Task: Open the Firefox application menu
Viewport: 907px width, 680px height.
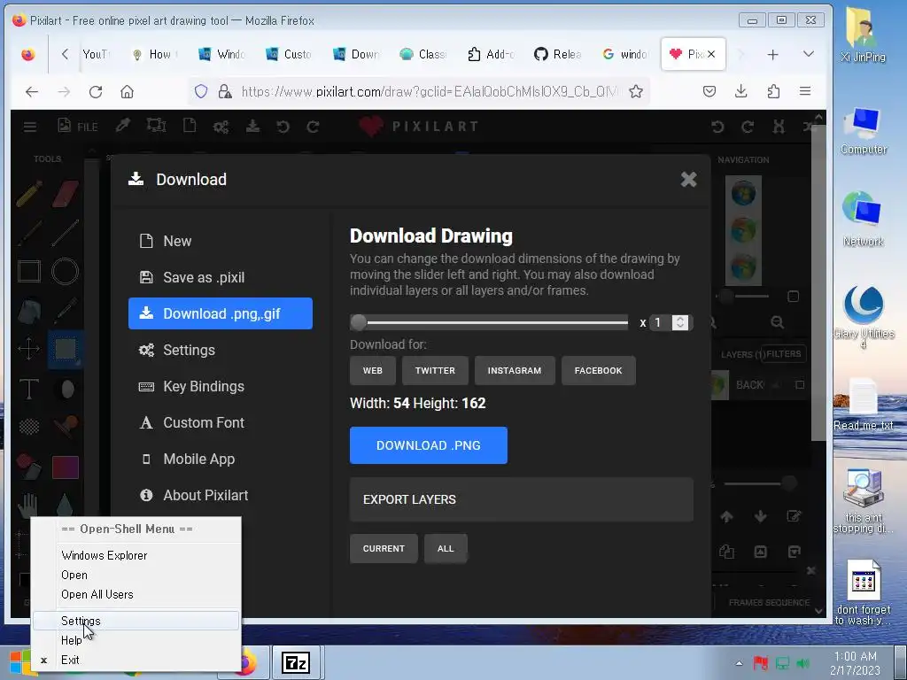Action: coord(804,91)
